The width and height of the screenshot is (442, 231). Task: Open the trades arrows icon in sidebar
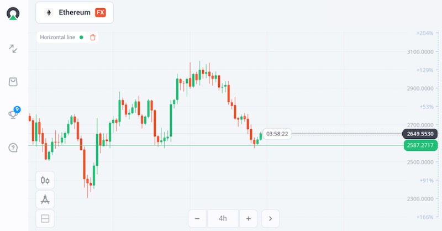point(13,49)
